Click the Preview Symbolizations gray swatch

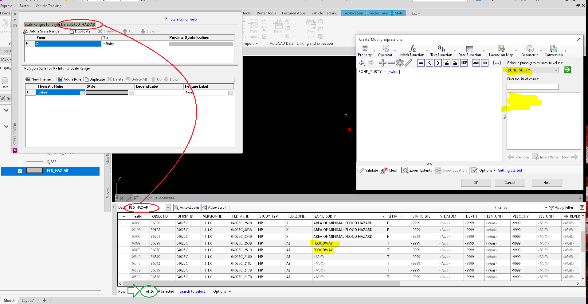pos(201,44)
